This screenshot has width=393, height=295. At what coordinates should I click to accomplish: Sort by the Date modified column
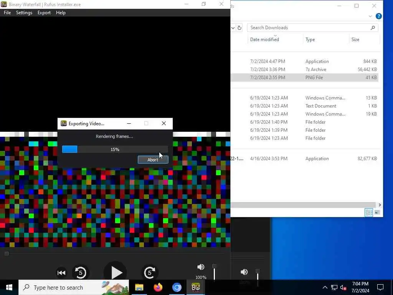click(x=264, y=40)
